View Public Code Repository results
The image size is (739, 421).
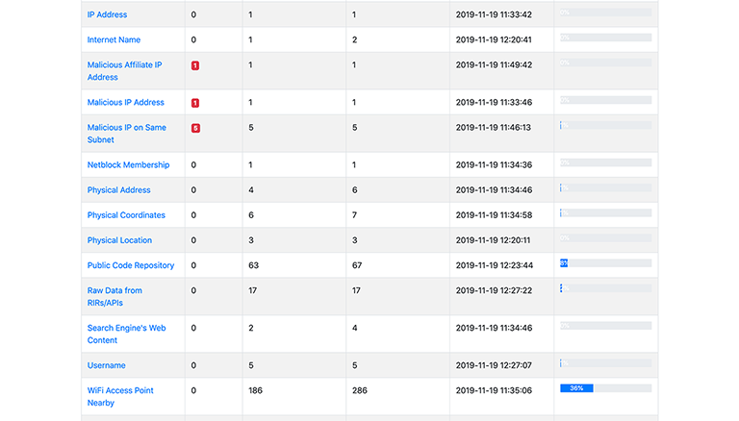[131, 265]
